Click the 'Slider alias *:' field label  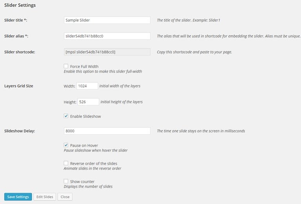(16, 36)
